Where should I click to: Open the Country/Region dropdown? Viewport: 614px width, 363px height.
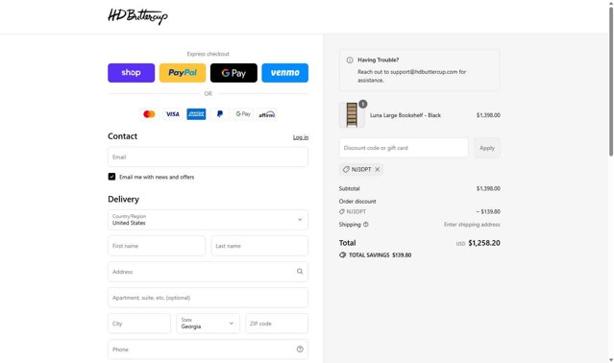[208, 220]
